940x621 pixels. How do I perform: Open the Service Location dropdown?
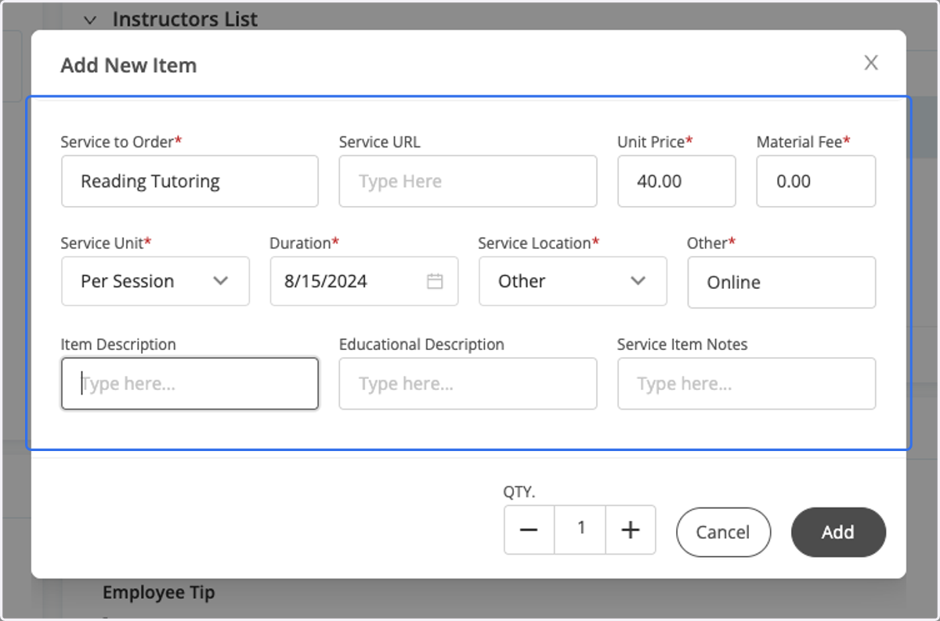pos(573,281)
